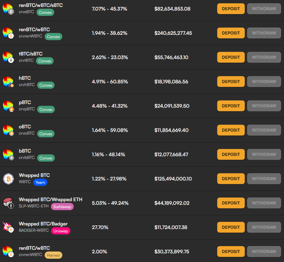This screenshot has width=284, height=262.
Task: Select the hBTC pool icon
Action: click(8, 81)
